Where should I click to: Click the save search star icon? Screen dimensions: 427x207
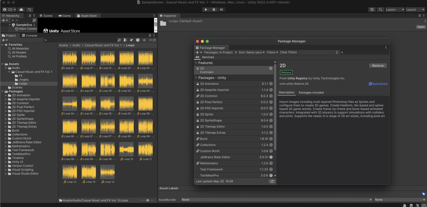pos(144,40)
